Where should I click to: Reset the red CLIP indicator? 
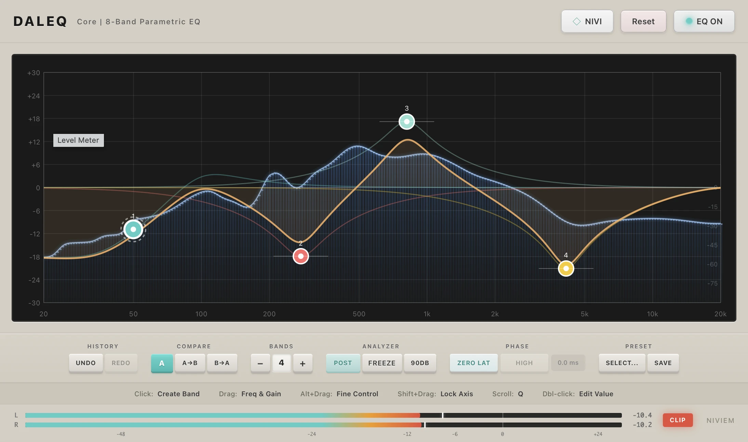tap(678, 420)
